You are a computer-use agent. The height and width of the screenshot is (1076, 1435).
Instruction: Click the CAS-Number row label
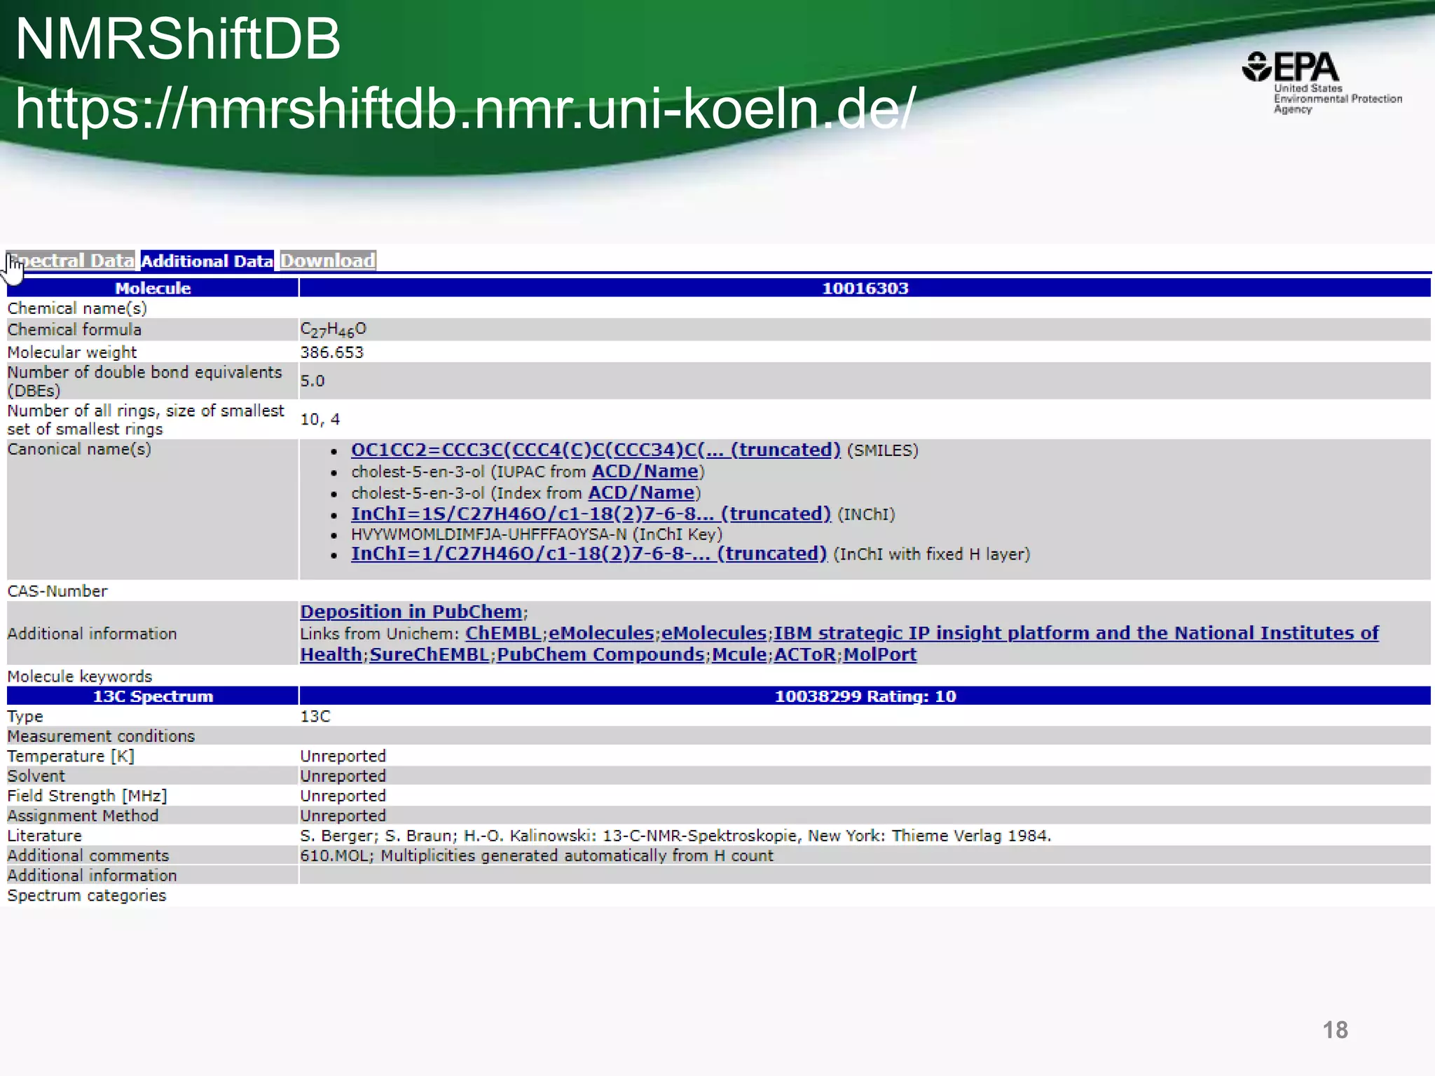pos(57,591)
